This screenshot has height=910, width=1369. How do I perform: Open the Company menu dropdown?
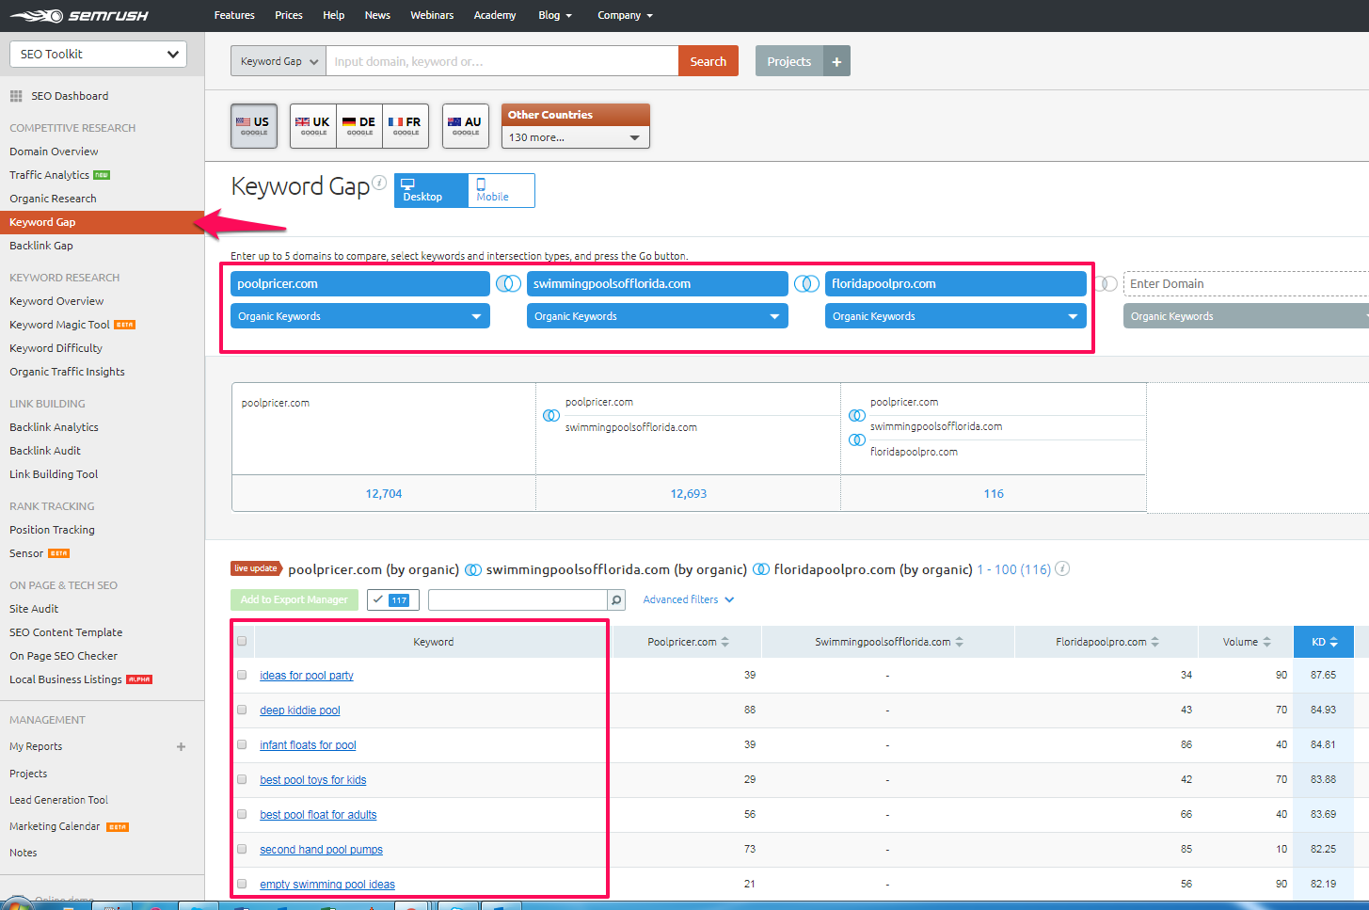coord(625,15)
